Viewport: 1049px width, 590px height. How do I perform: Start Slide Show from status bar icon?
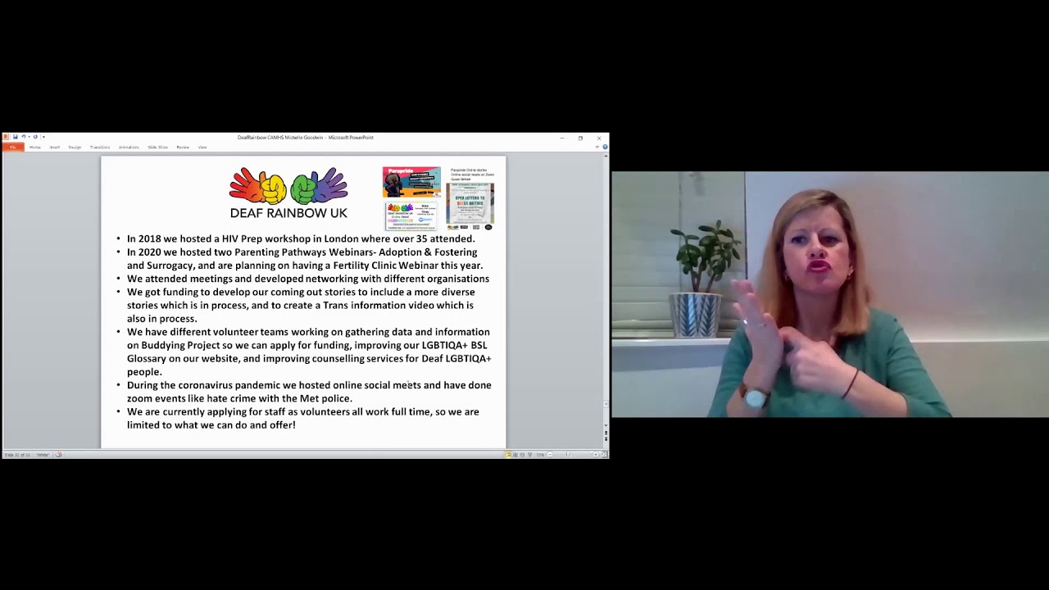click(x=529, y=454)
